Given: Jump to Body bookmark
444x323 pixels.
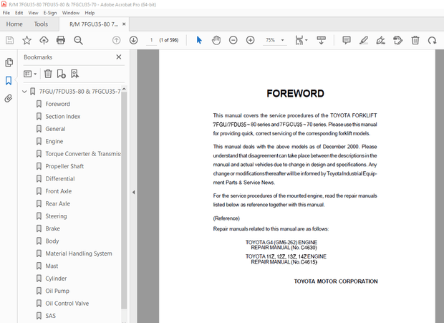Looking at the screenshot, I should [x=52, y=241].
